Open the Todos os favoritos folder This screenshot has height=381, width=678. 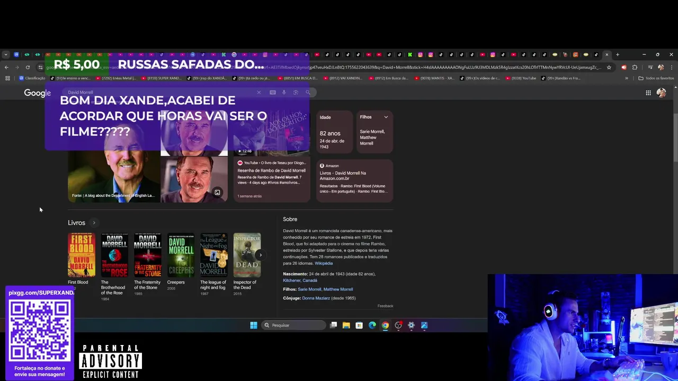pos(656,78)
